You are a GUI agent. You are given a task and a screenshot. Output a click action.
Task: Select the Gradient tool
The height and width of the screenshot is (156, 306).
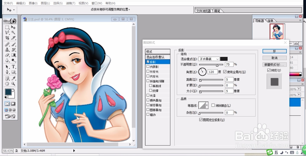click(13, 55)
